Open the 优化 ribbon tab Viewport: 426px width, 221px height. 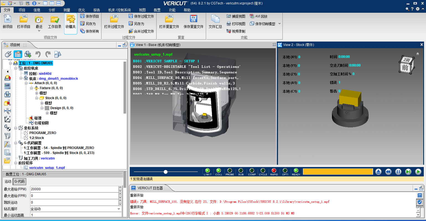point(82,10)
